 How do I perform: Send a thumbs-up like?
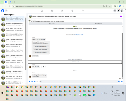(122, 82)
